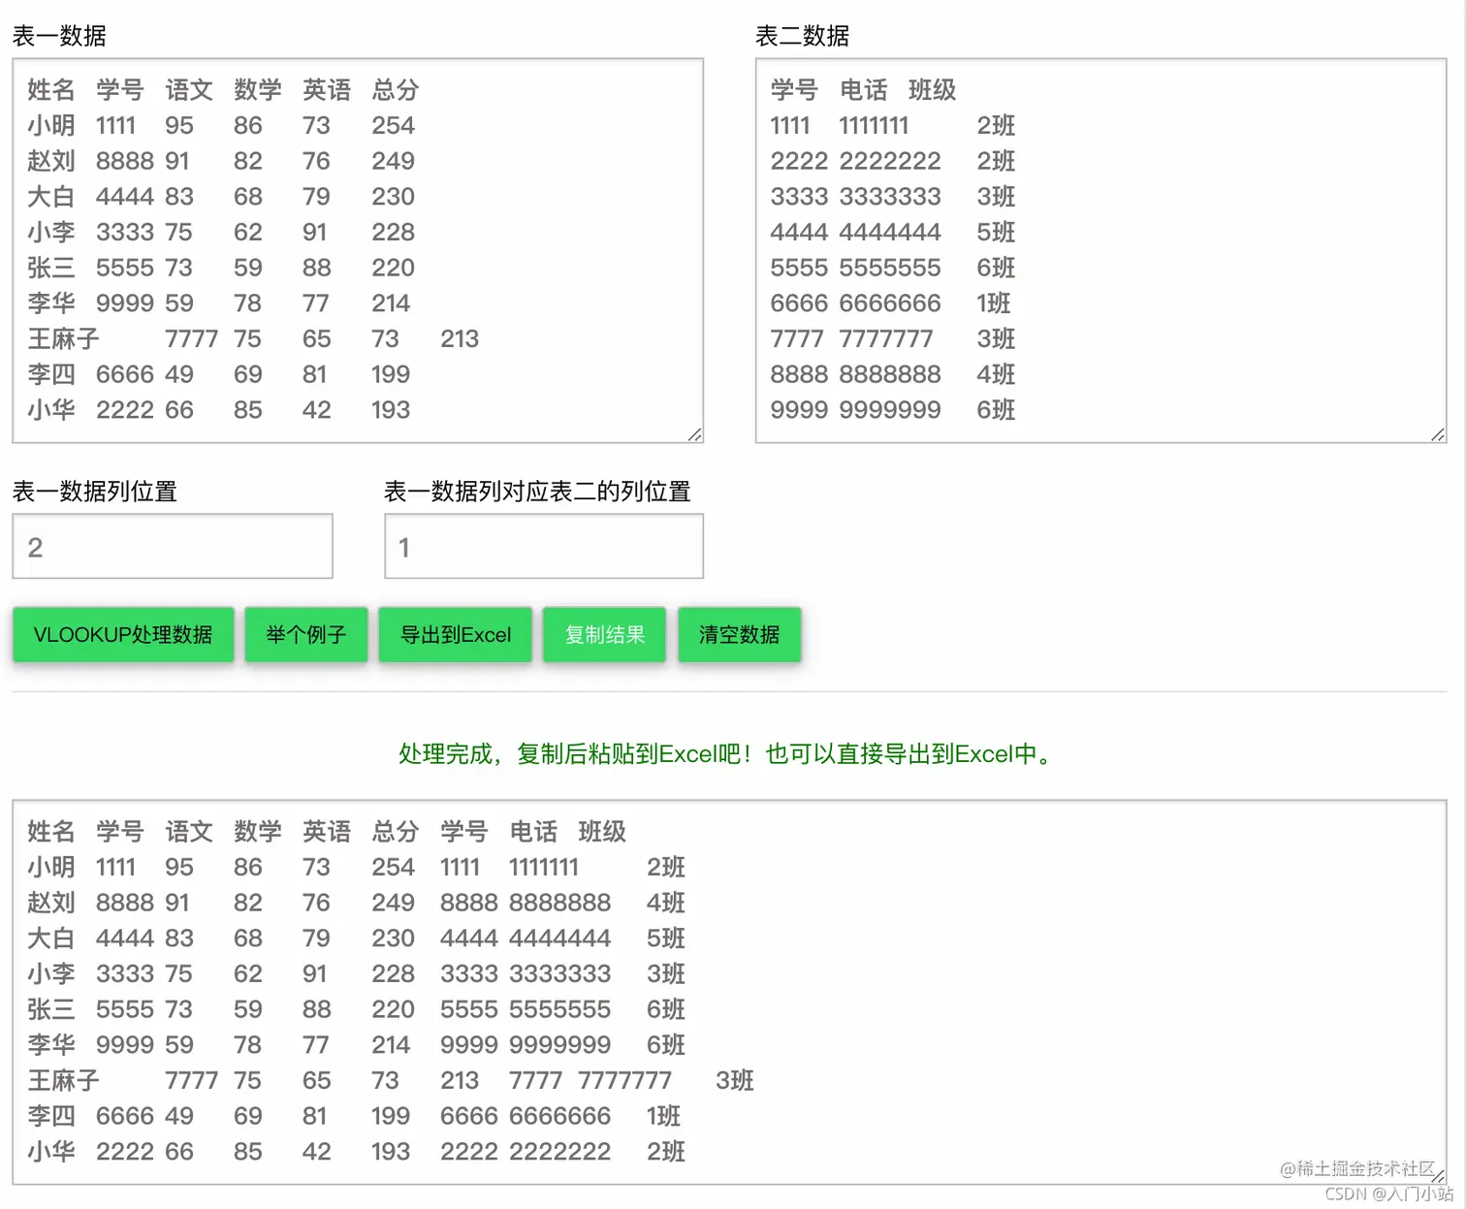Viewport: 1466px width, 1209px height.
Task: Click the resize handle of the result textarea
Action: coord(1436,1177)
